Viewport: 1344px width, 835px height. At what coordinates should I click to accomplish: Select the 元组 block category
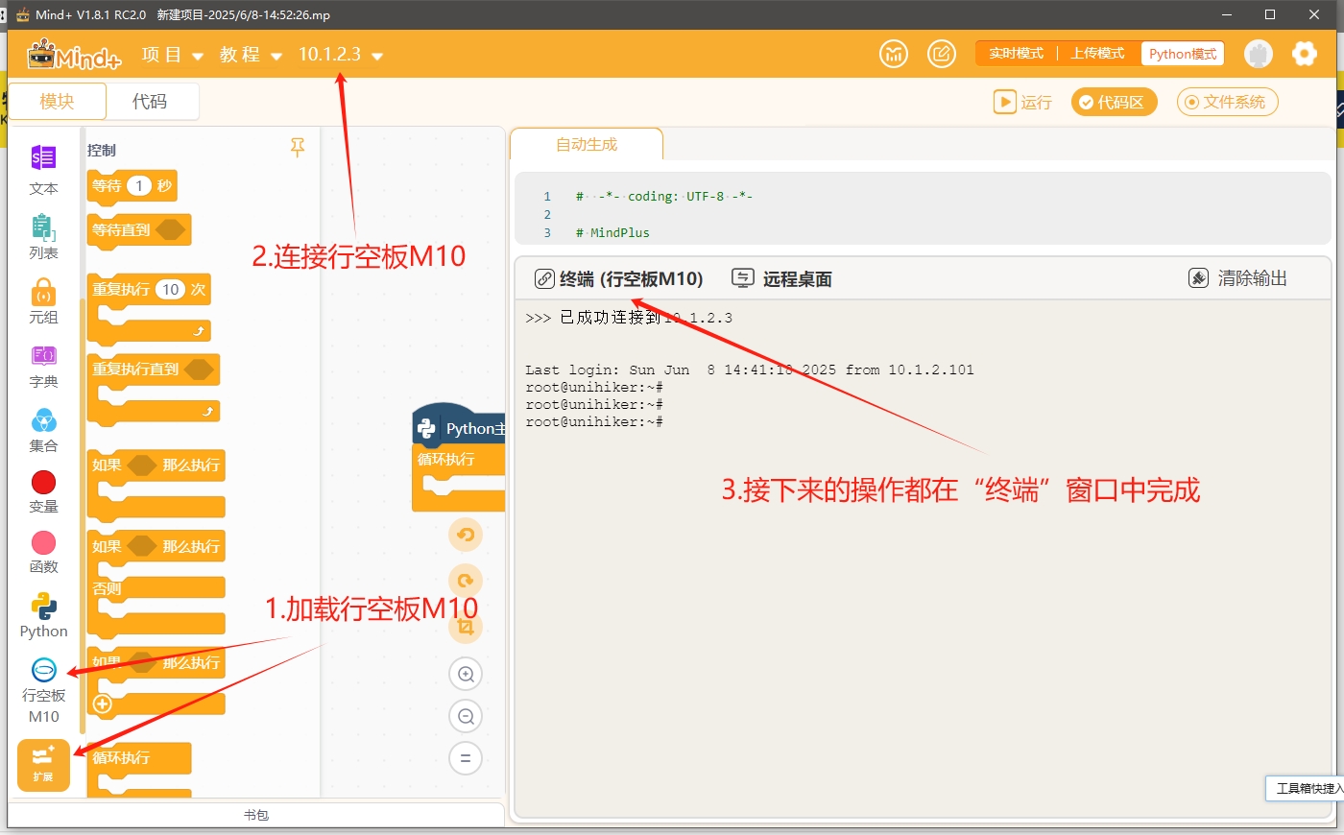43,300
